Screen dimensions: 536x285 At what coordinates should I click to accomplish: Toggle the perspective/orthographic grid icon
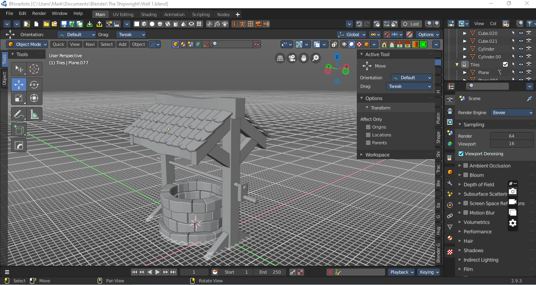280,58
